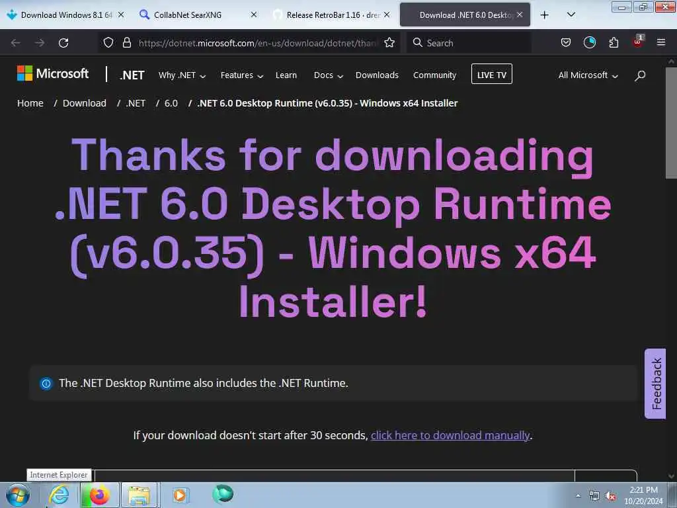
Task: Click the scrollbar down arrow
Action: tap(671, 476)
